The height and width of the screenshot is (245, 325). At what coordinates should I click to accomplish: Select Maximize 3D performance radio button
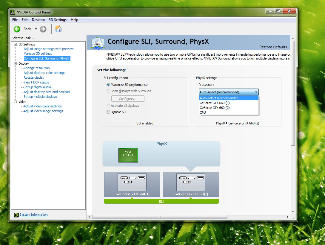click(108, 85)
